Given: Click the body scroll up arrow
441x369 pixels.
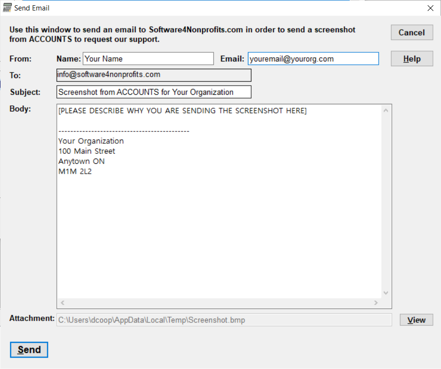Looking at the screenshot, I should (x=386, y=110).
